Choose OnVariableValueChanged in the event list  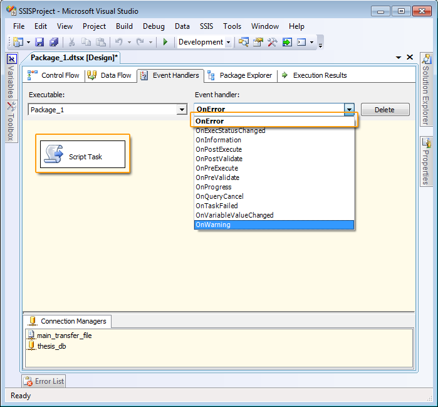pyautogui.click(x=274, y=215)
